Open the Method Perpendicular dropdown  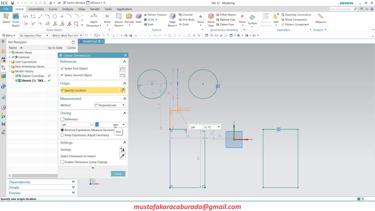tap(110, 105)
